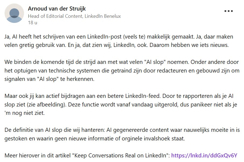
Task: Click the 18 u post timestamp
Action: point(33,23)
